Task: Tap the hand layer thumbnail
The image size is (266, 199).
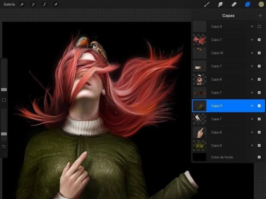Action: coord(199,132)
